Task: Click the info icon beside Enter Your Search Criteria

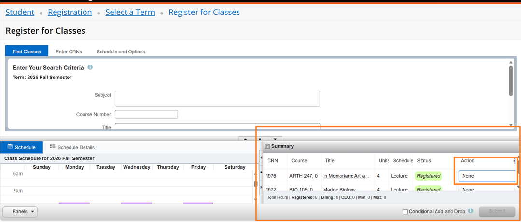Action: click(x=90, y=67)
